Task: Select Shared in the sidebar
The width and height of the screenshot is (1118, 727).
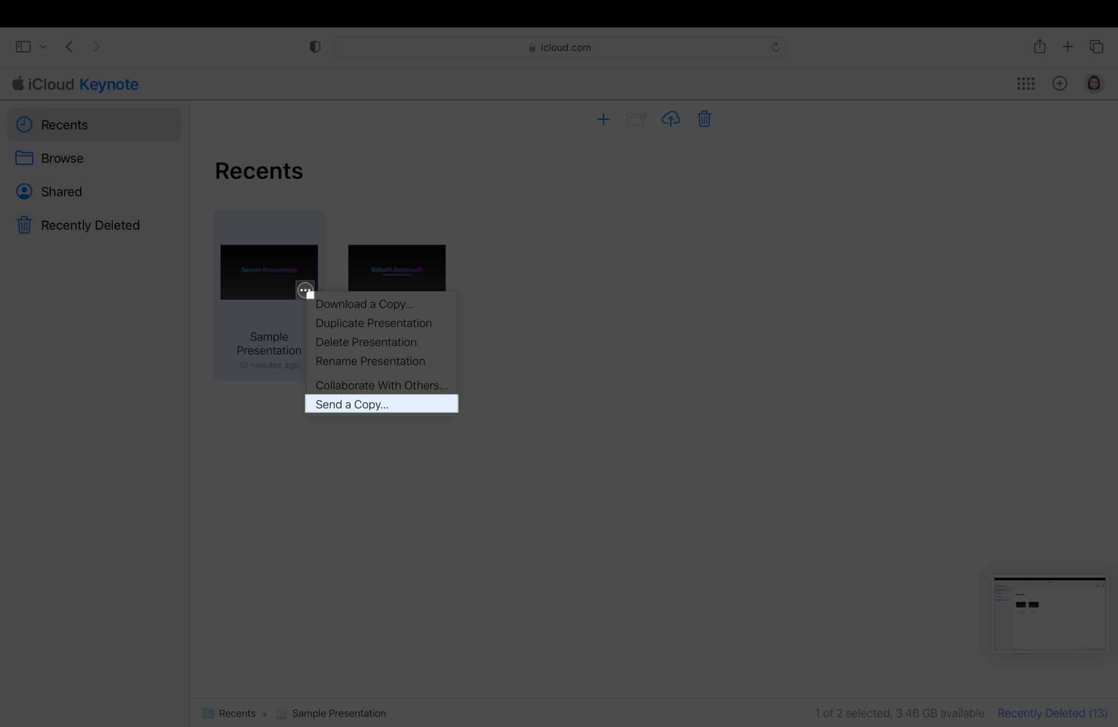Action: [94, 192]
